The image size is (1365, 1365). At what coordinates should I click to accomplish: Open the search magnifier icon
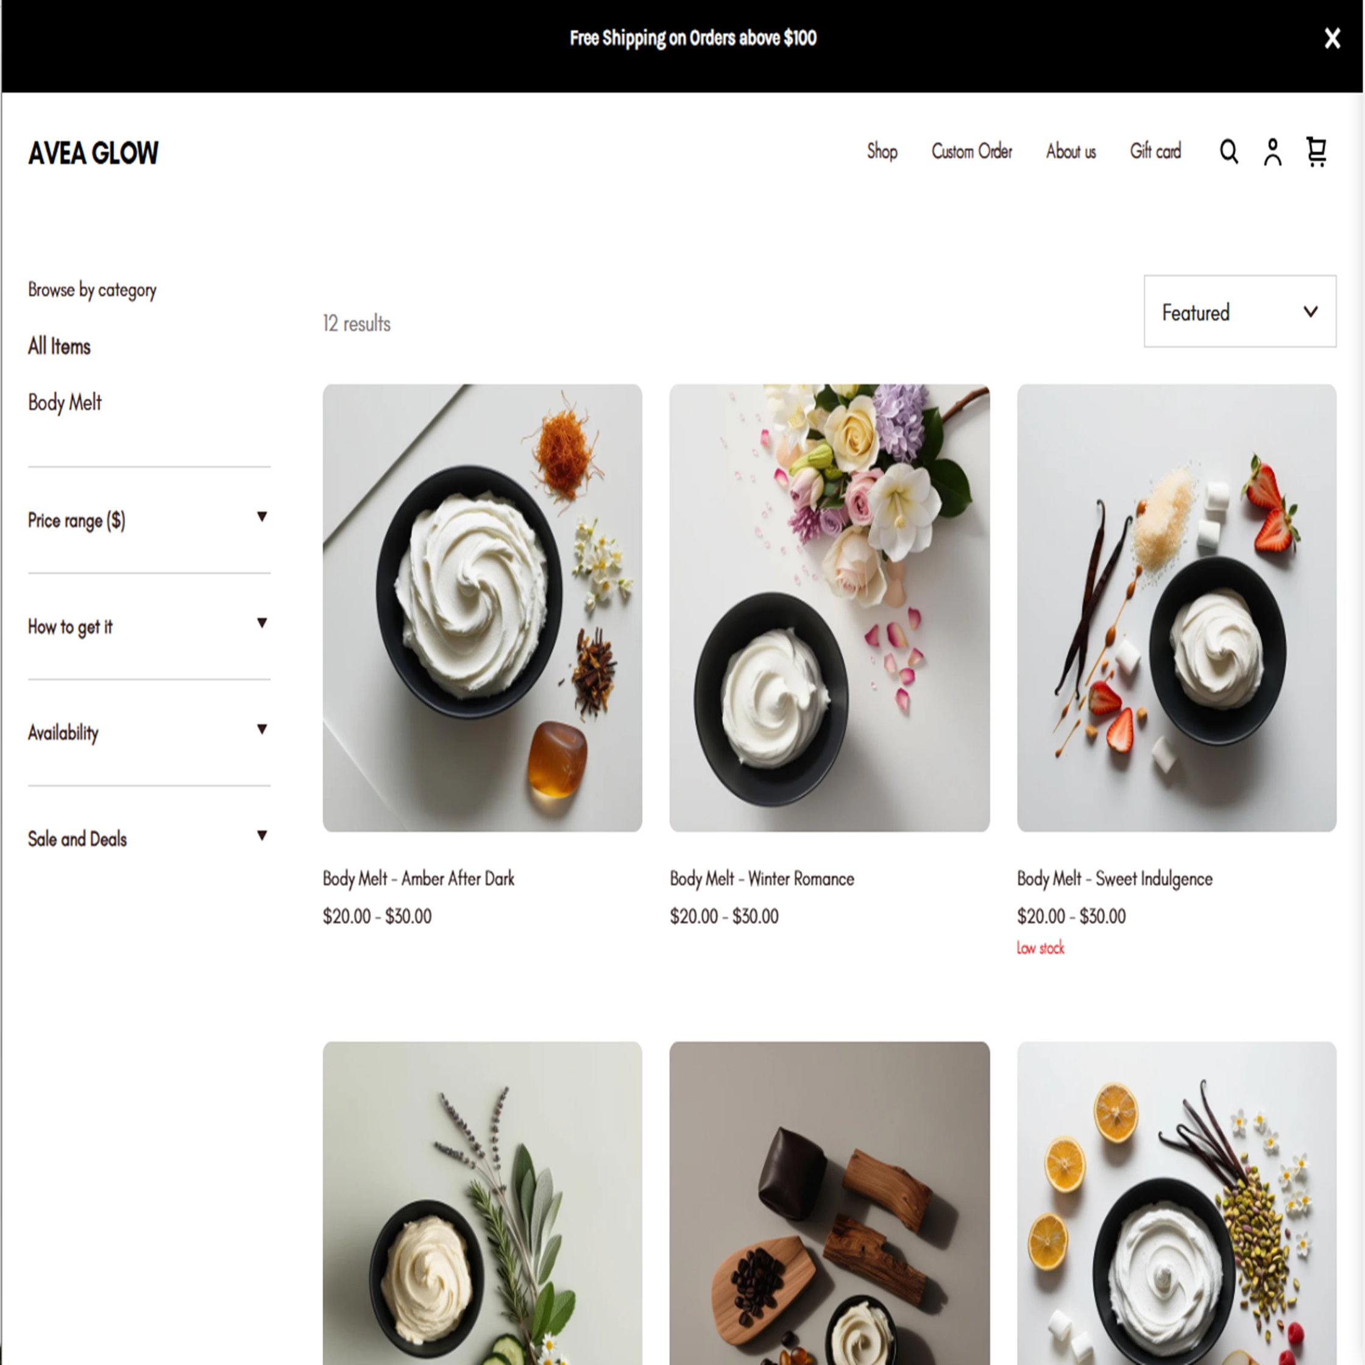[x=1228, y=152]
